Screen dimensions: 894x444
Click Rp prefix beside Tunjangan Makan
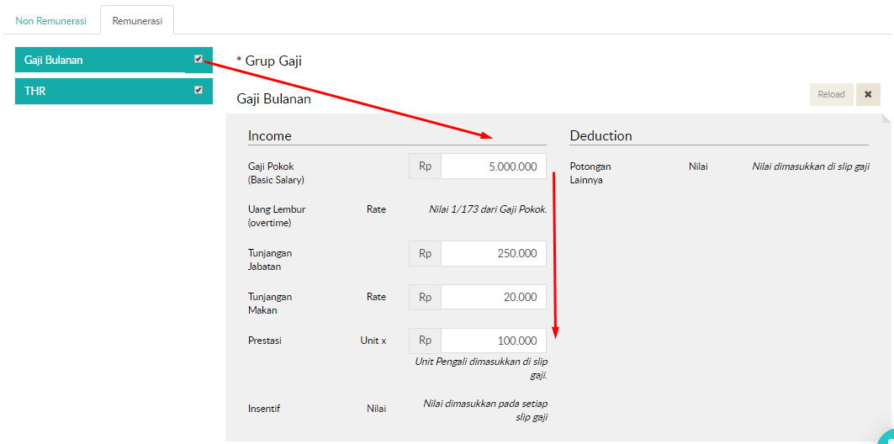point(425,297)
